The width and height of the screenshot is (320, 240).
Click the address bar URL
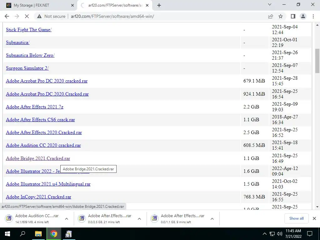click(112, 16)
